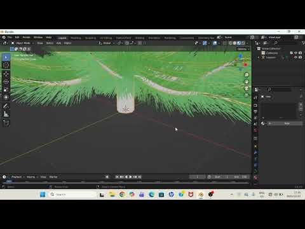Click the red X axis gizmo ball
This screenshot has height=229, width=305.
(x=246, y=65)
